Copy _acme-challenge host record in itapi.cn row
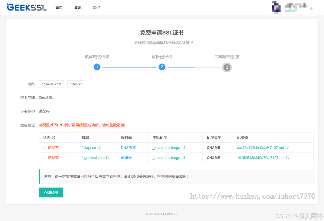The image size is (324, 221). coord(183,148)
